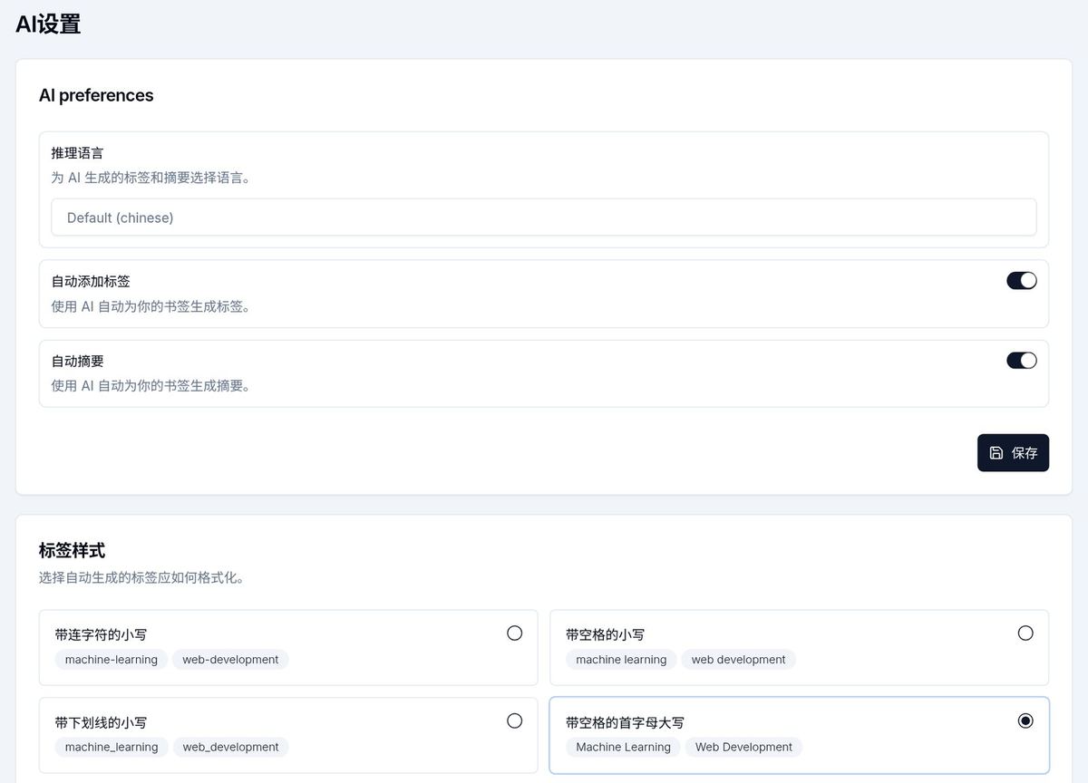Click the machine-learning sample tag

pyautogui.click(x=112, y=660)
